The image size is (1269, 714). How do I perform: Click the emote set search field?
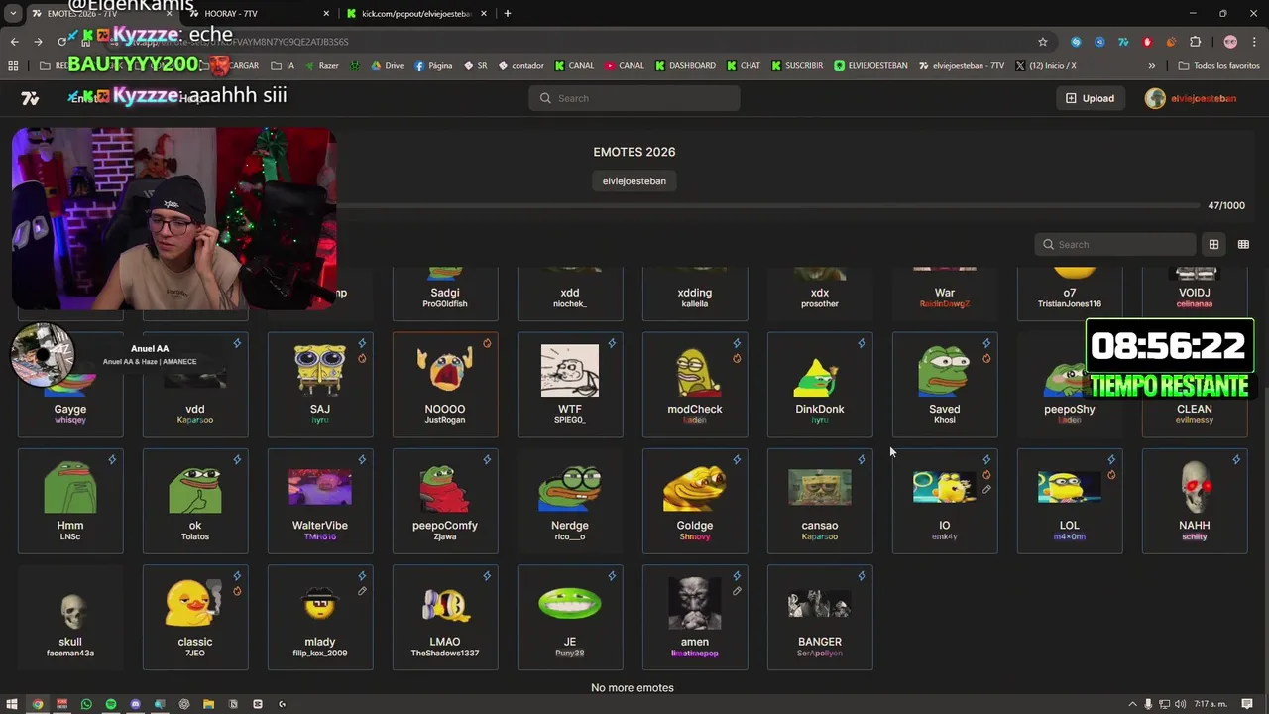pos(1115,244)
